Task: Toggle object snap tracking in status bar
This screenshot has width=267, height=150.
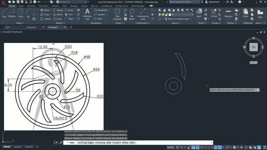Action: [x=216, y=147]
